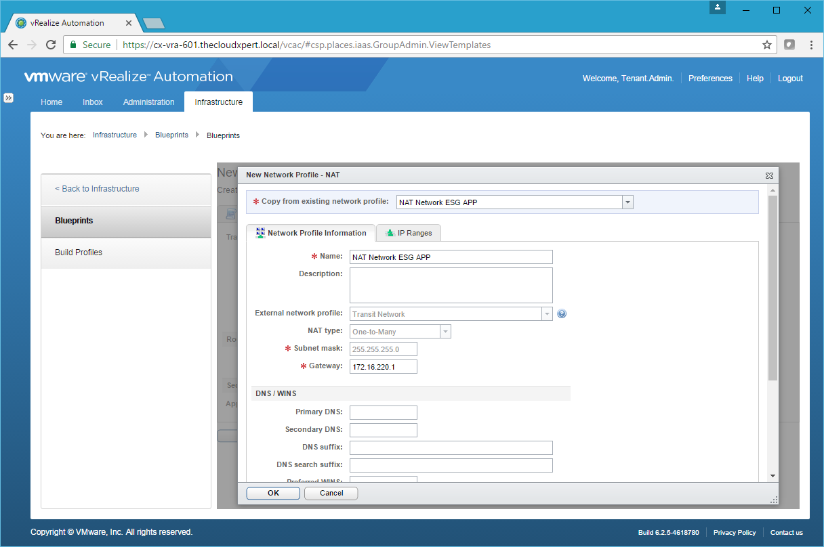Viewport: 824px width, 547px height.
Task: Cancel the network profile dialog
Action: [x=331, y=493]
